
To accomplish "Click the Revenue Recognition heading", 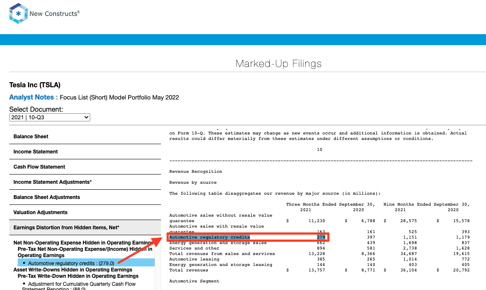I will tap(196, 172).
